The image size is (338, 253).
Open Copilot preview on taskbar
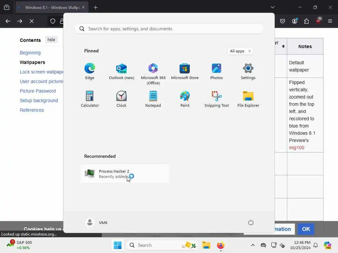coord(327,245)
